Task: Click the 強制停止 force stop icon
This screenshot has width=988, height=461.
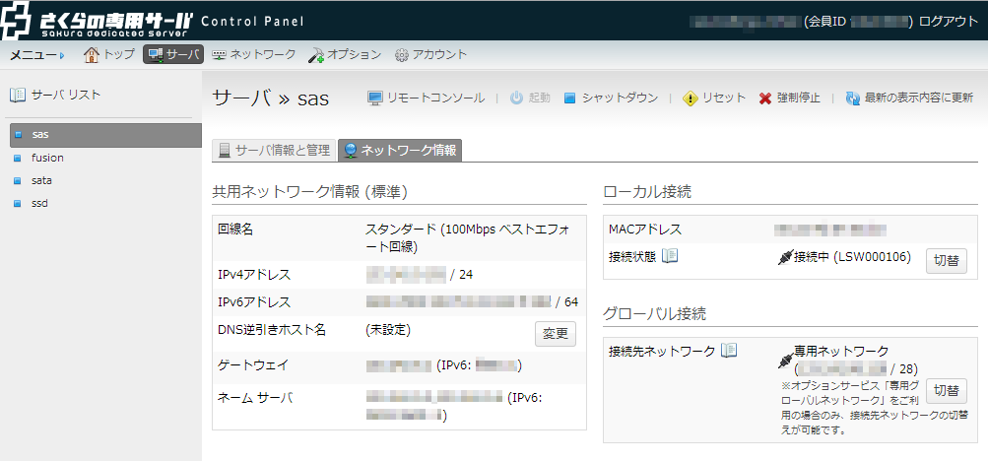Action: tap(765, 99)
